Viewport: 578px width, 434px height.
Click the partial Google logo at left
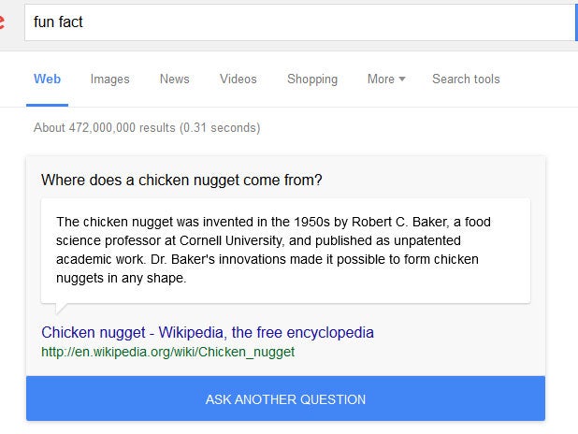(3, 22)
